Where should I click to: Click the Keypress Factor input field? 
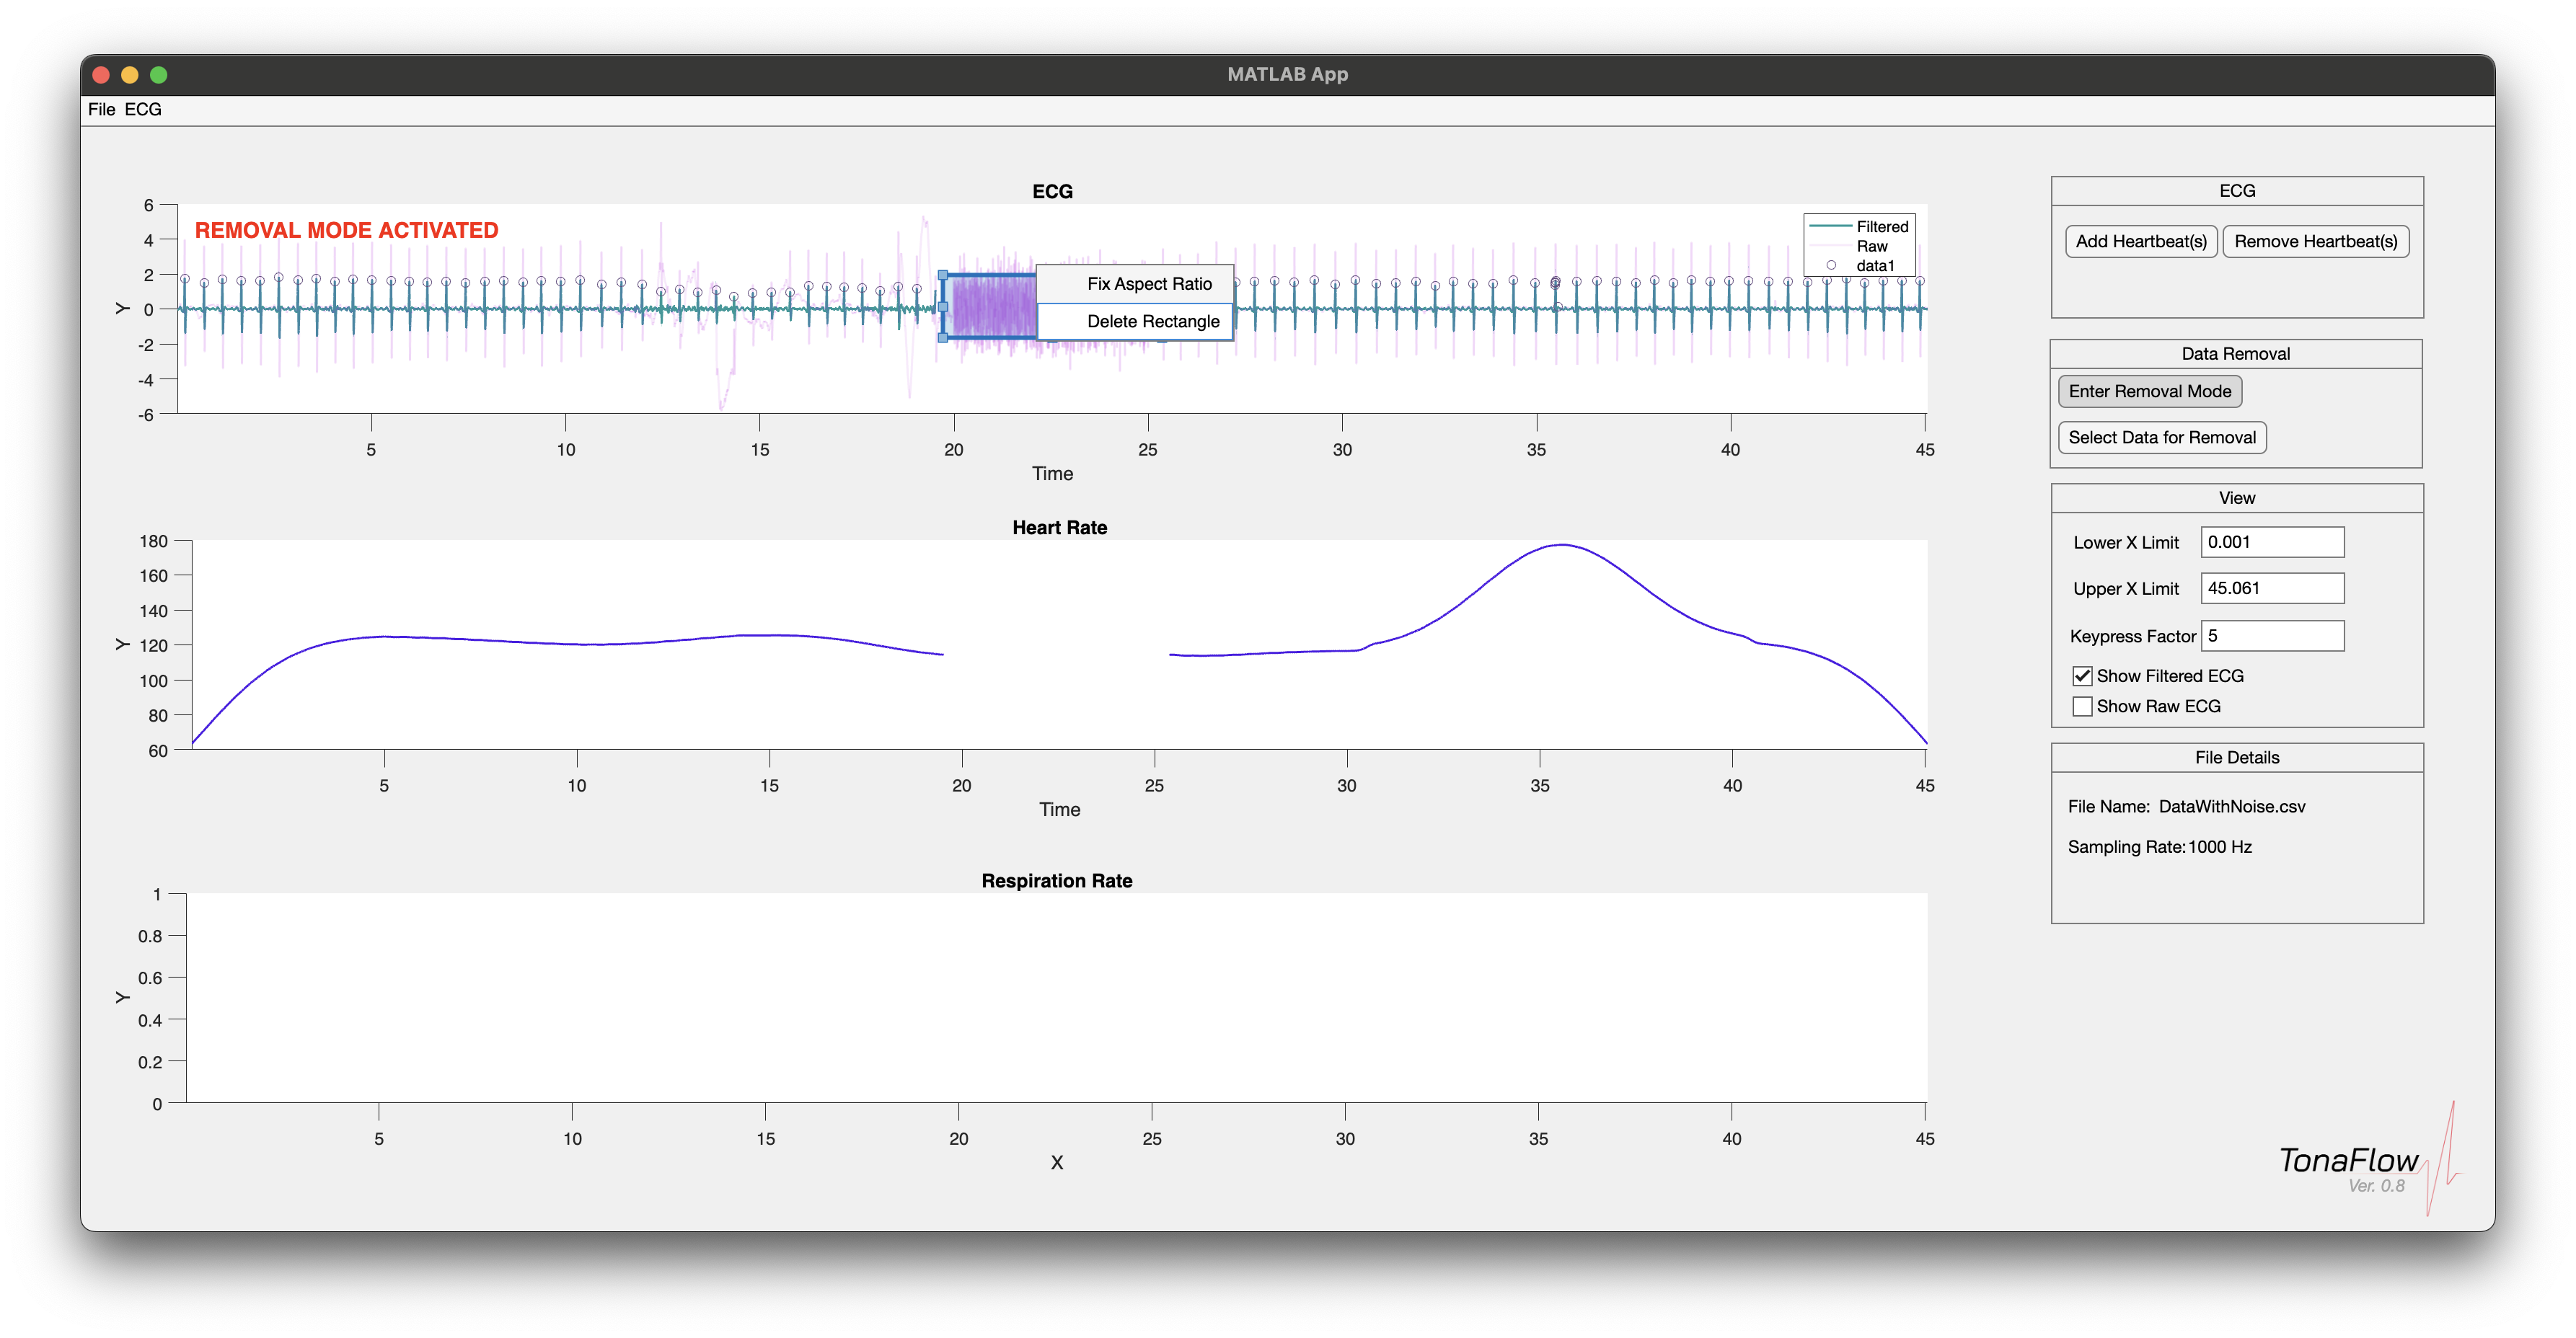(x=2272, y=636)
